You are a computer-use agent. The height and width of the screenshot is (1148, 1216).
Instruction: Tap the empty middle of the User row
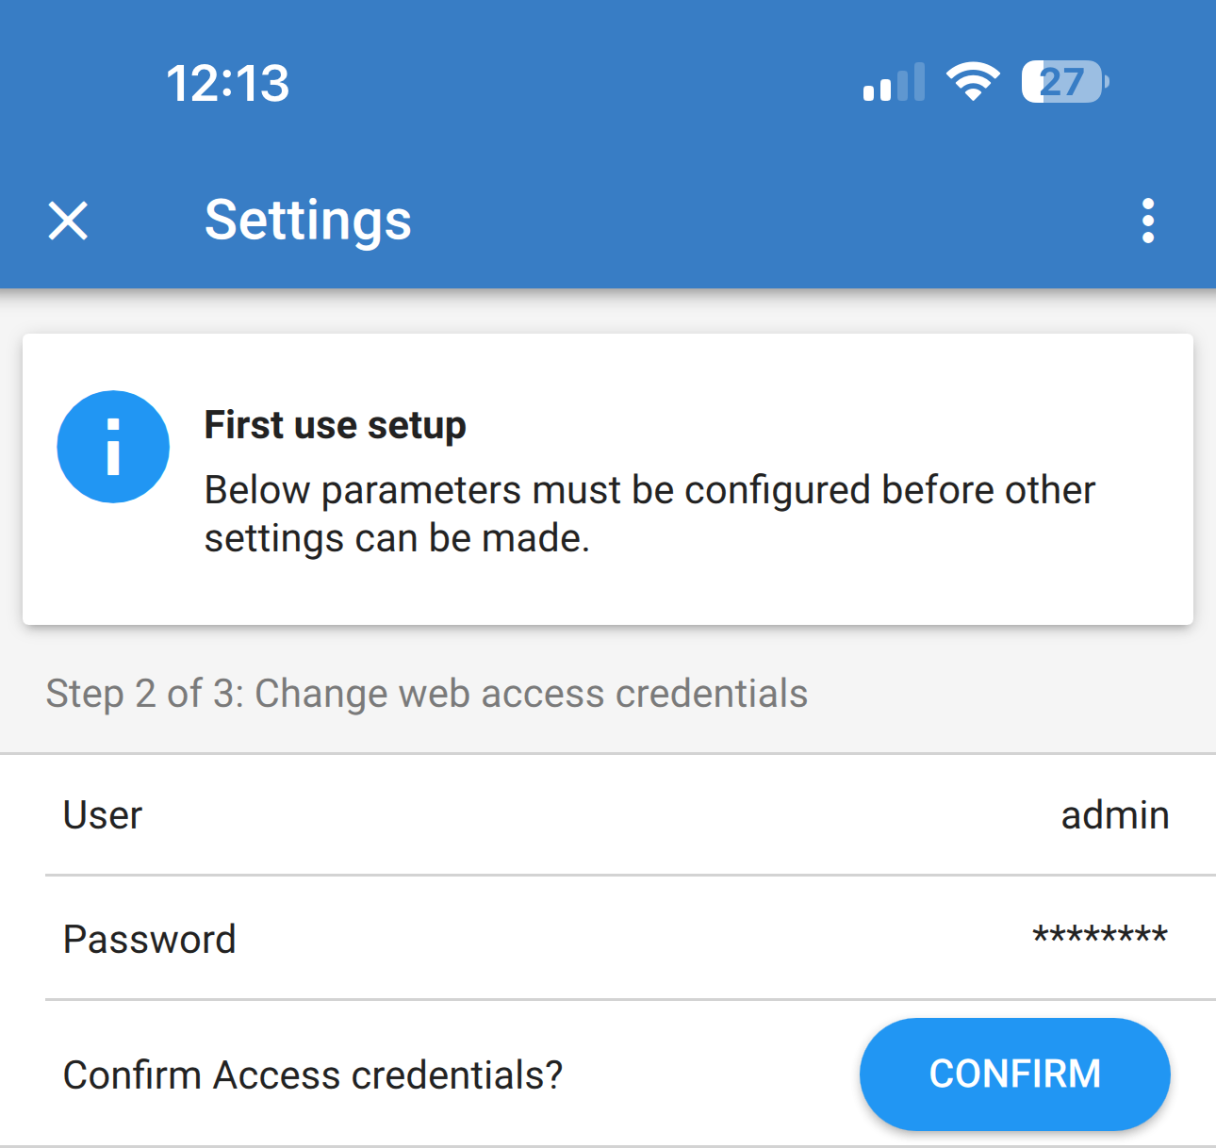click(x=603, y=815)
